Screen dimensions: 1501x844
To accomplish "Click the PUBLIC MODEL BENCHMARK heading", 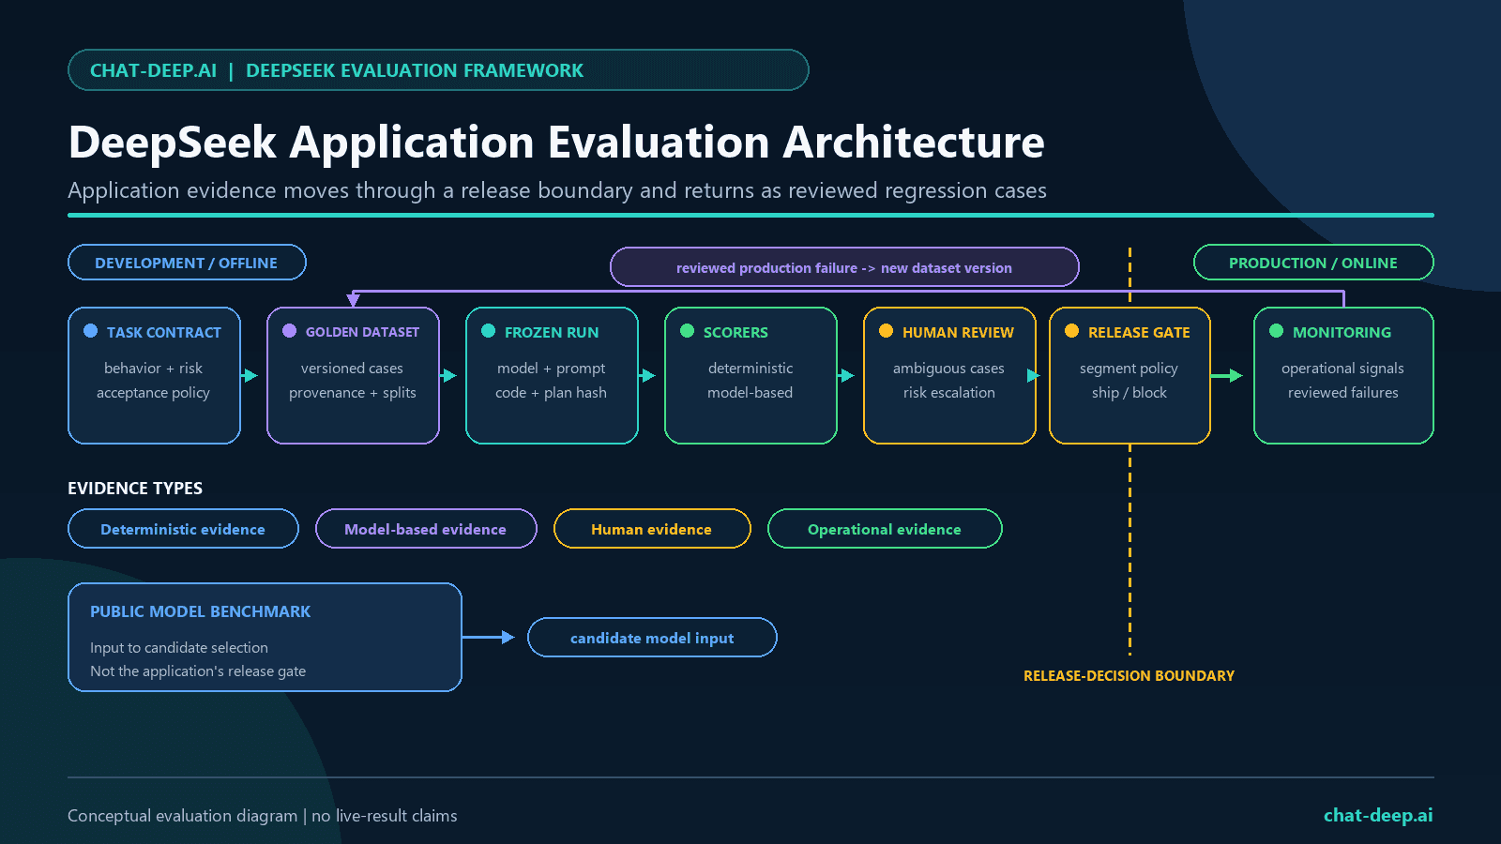I will (x=200, y=611).
